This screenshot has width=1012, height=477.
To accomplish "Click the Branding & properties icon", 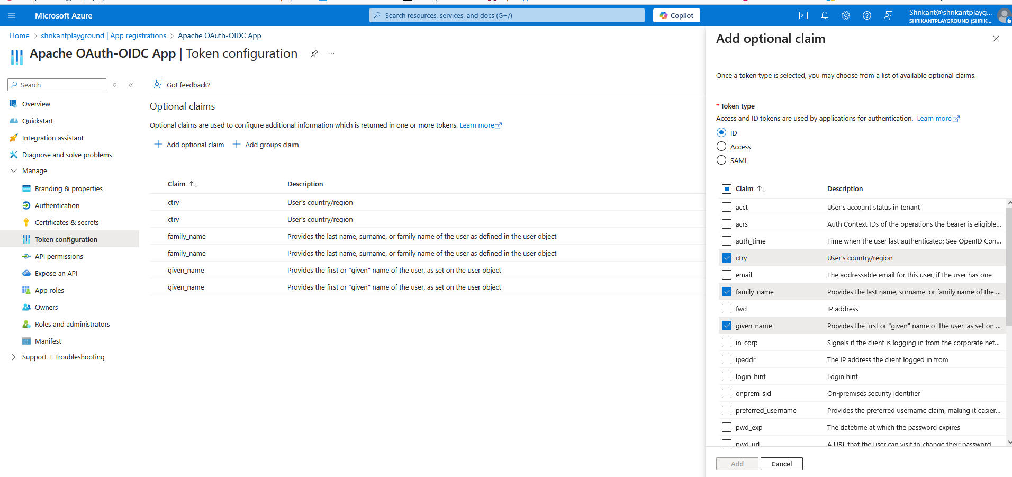I will tap(26, 188).
